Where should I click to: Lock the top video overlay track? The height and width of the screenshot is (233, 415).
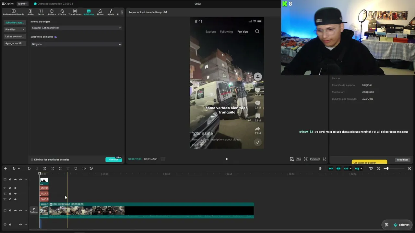[x=10, y=180]
